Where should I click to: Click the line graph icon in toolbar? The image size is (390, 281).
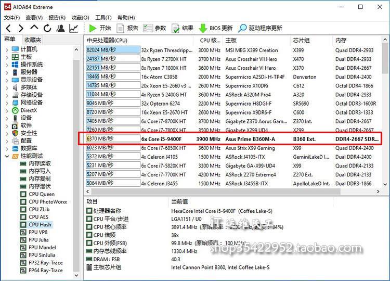74,28
